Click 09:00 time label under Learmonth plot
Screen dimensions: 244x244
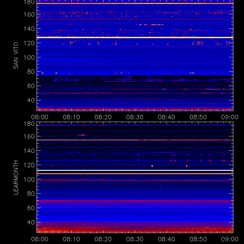pyautogui.click(x=230, y=239)
